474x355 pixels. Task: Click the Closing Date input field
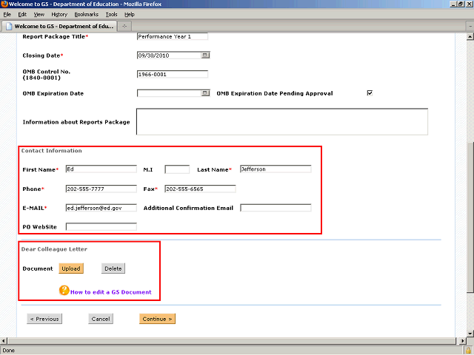170,55
